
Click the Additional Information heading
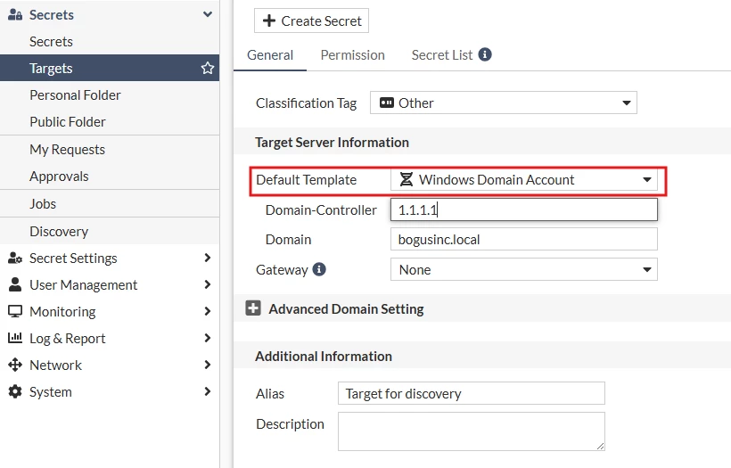coord(324,357)
